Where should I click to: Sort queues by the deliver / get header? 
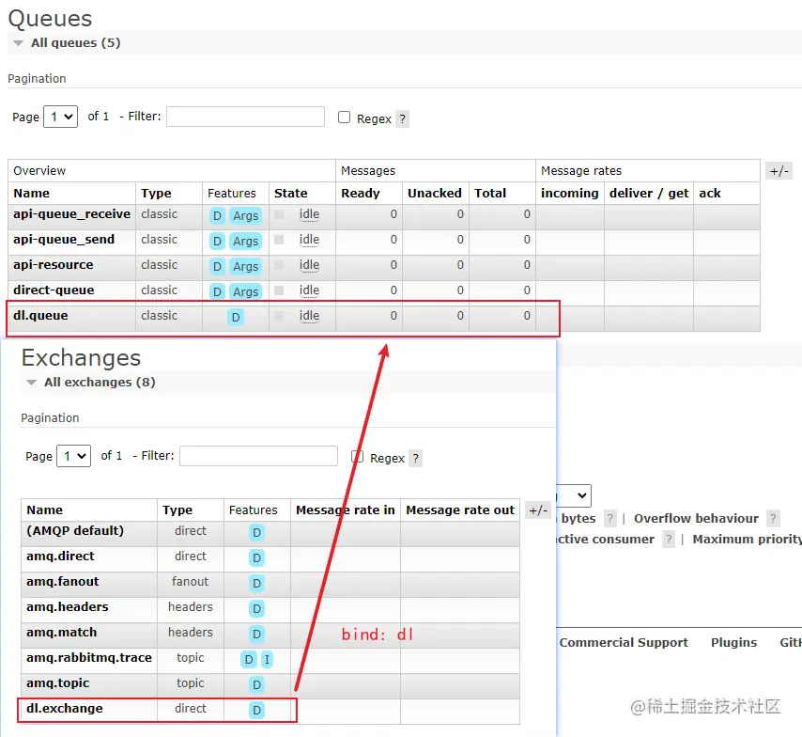[649, 193]
